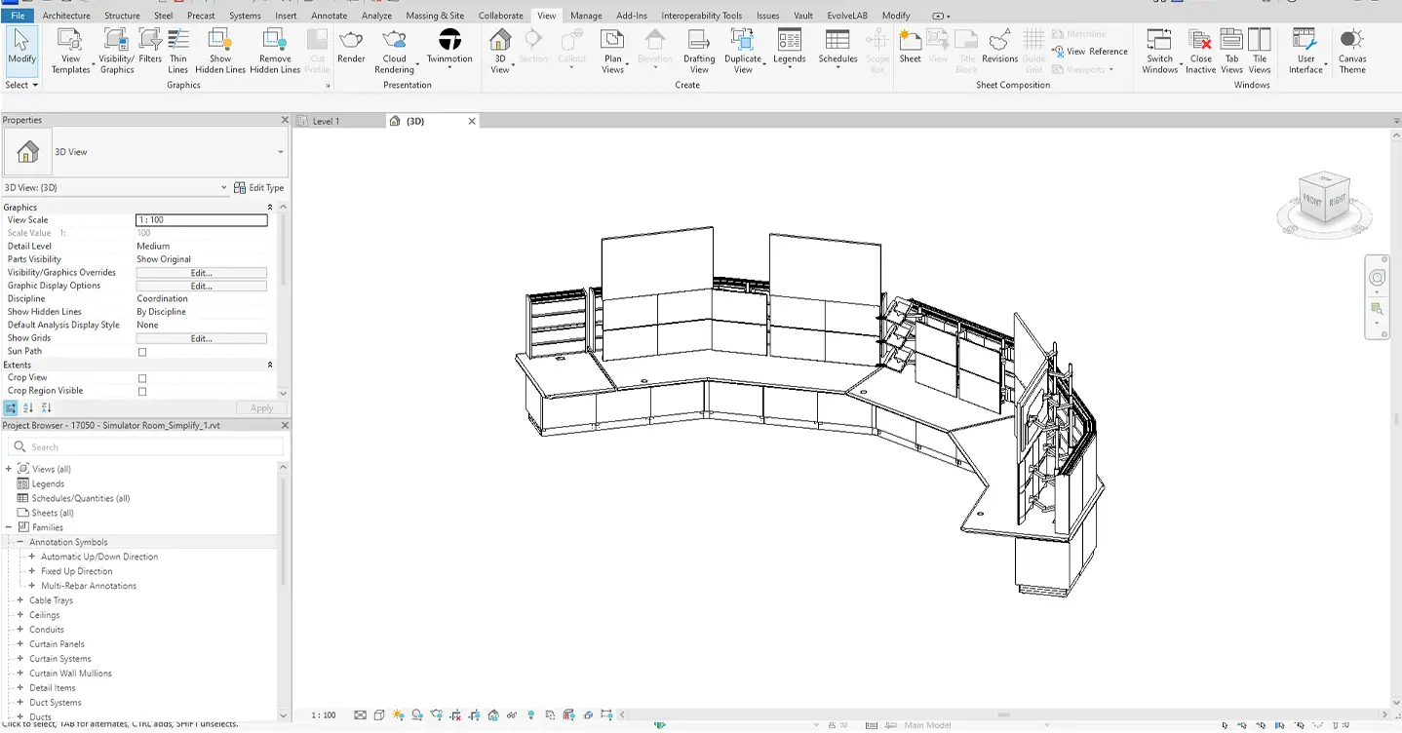This screenshot has height=733, width=1402.
Task: Enable the Crop View checkbox
Action: pos(141,377)
